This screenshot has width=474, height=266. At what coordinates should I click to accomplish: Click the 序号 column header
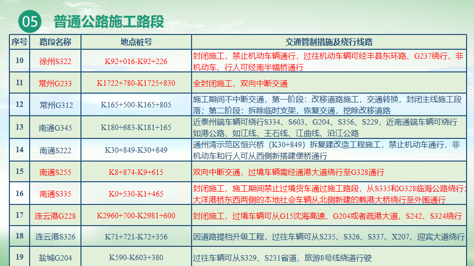tap(20, 42)
